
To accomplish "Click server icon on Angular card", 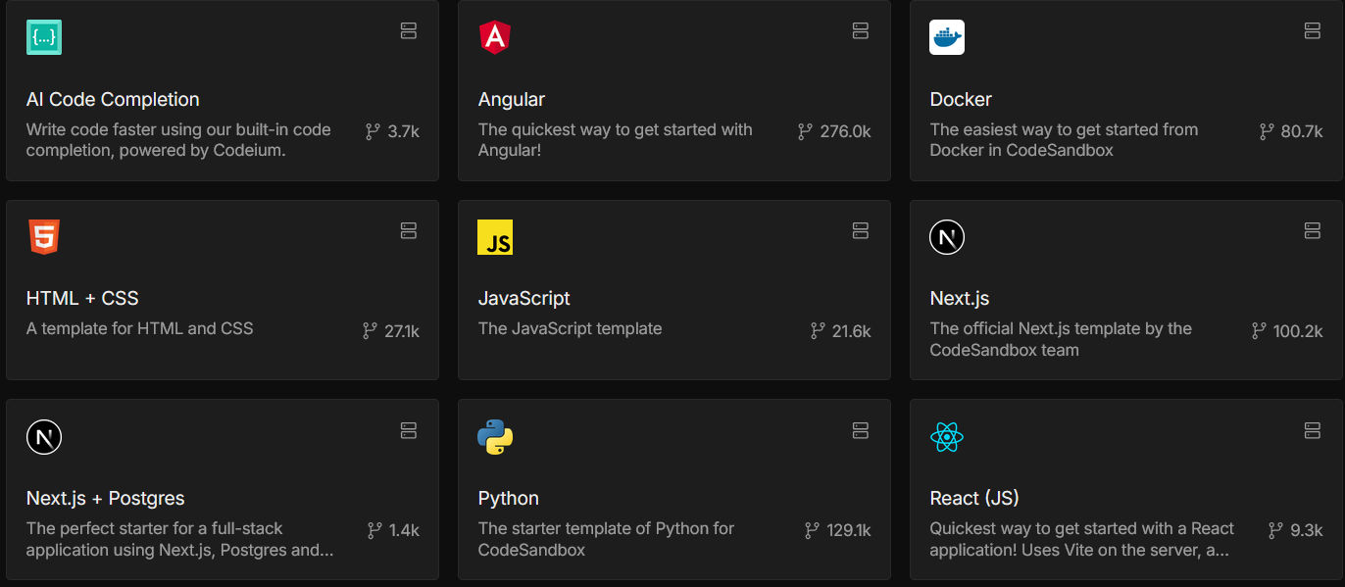I will pos(861,31).
